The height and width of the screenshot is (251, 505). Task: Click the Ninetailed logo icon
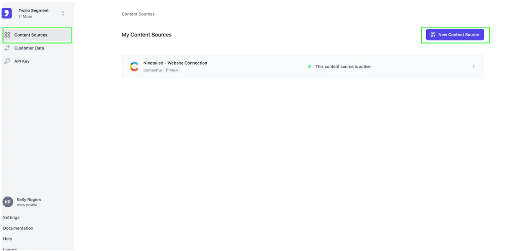(x=7, y=13)
